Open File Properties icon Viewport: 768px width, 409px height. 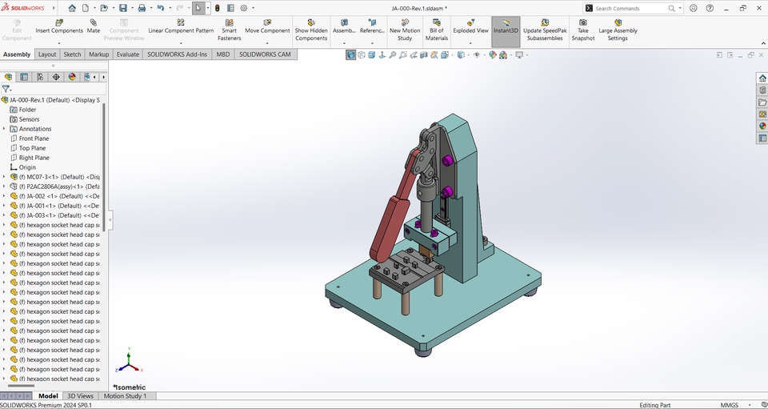click(230, 8)
